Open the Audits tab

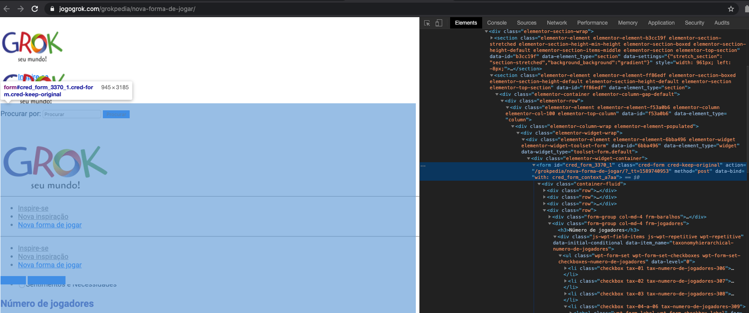pyautogui.click(x=722, y=23)
